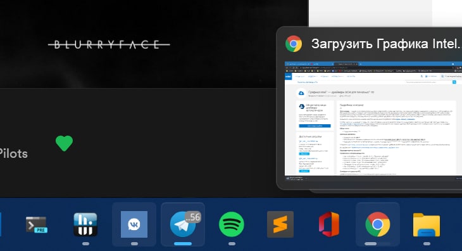Click the Google Chrome taskbar icon
Image resolution: width=462 pixels, height=251 pixels.
click(378, 224)
